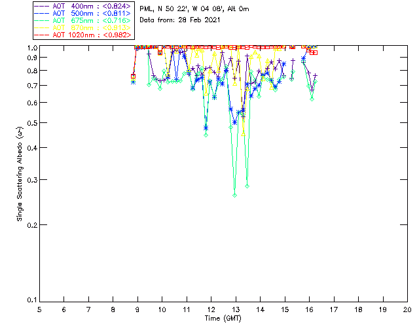Click the AOT 1020nm legend entry
Image resolution: width=419 pixels, height=335 pixels.
point(83,35)
